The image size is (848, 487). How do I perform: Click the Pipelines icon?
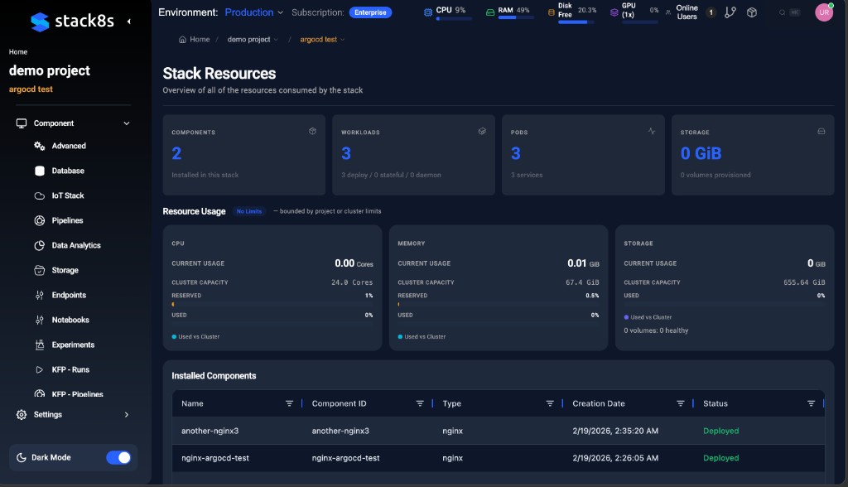(x=40, y=220)
